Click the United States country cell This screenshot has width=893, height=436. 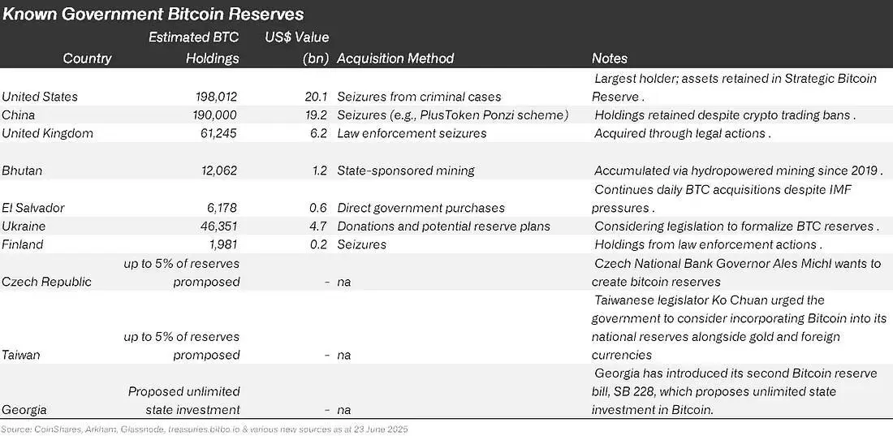point(40,97)
